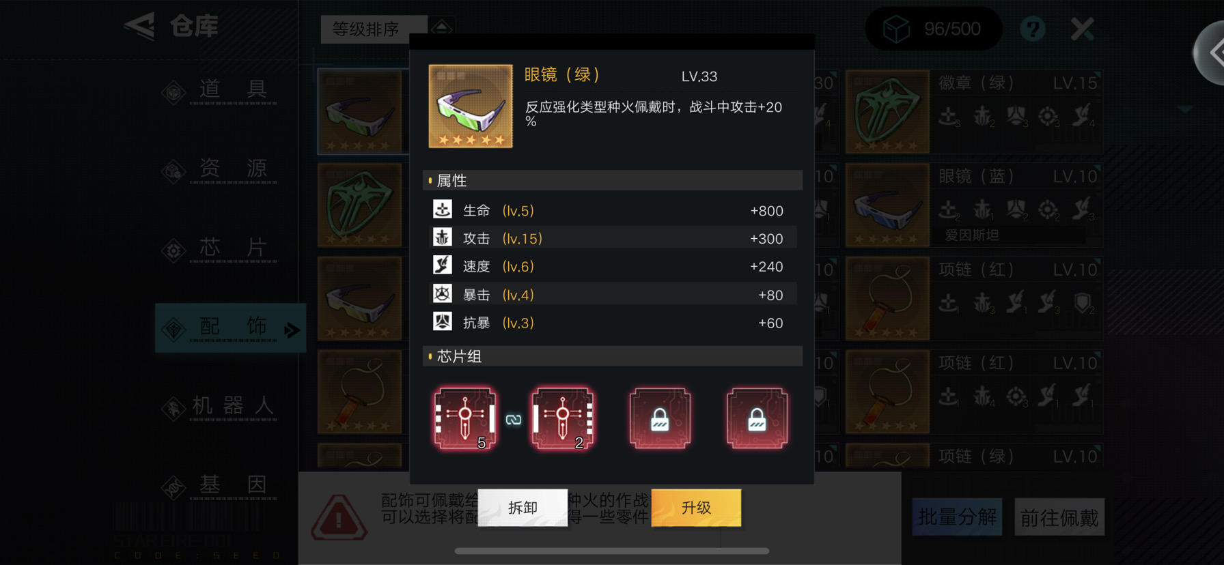The height and width of the screenshot is (565, 1224).
Task: Select the 徽章（绿）LV.15 accessory item
Action: pyautogui.click(x=973, y=111)
